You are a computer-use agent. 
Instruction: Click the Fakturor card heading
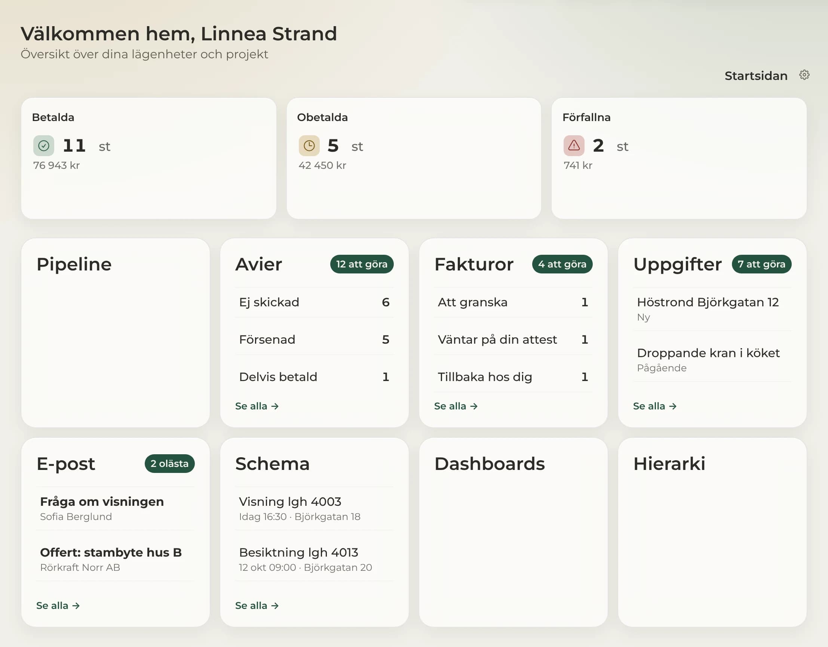474,264
